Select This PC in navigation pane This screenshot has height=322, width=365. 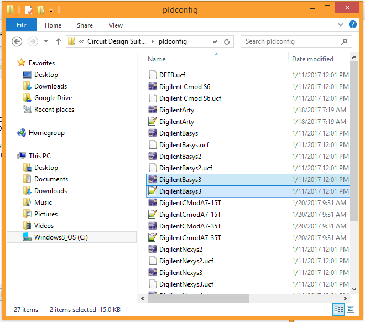tap(40, 156)
